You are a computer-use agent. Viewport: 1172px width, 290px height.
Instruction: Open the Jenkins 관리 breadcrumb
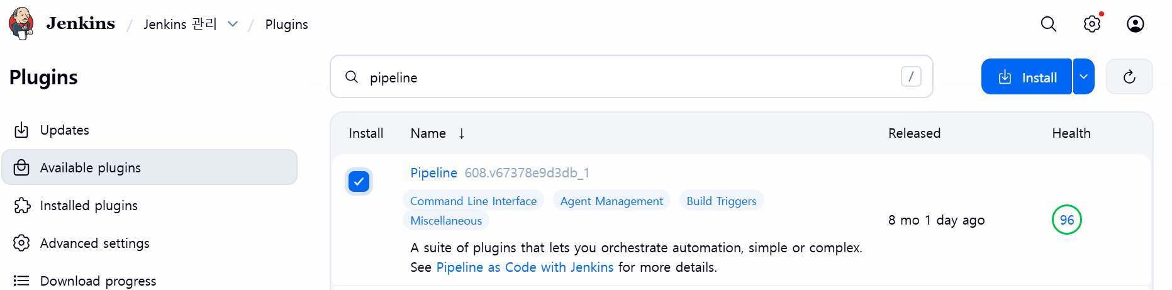tap(180, 24)
